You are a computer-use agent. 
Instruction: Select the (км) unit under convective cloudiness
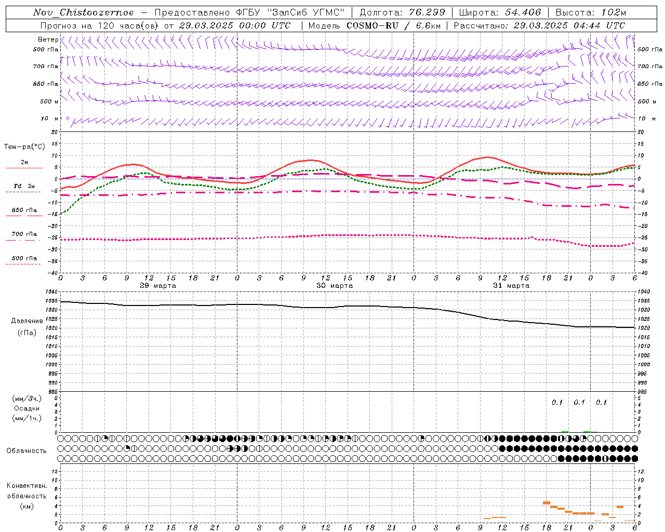[26, 506]
